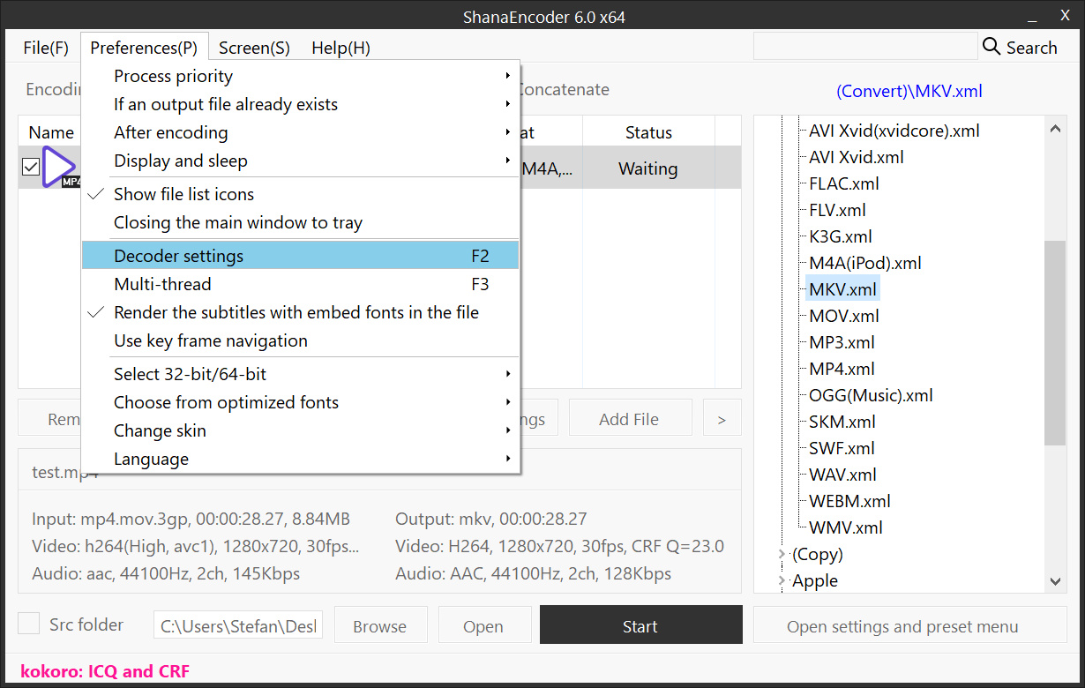Screen dimensions: 1085x688
Task: Expand If an output file already exists submenu
Action: pyautogui.click(x=300, y=104)
